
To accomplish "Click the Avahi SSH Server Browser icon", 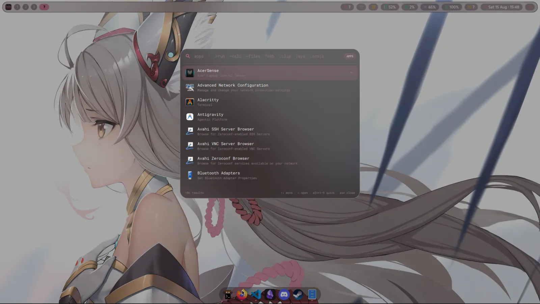I will (x=190, y=131).
